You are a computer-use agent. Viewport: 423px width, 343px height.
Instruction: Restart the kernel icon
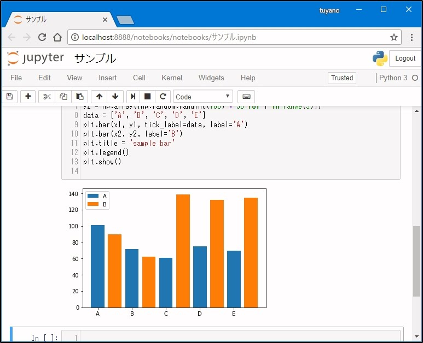pos(163,97)
